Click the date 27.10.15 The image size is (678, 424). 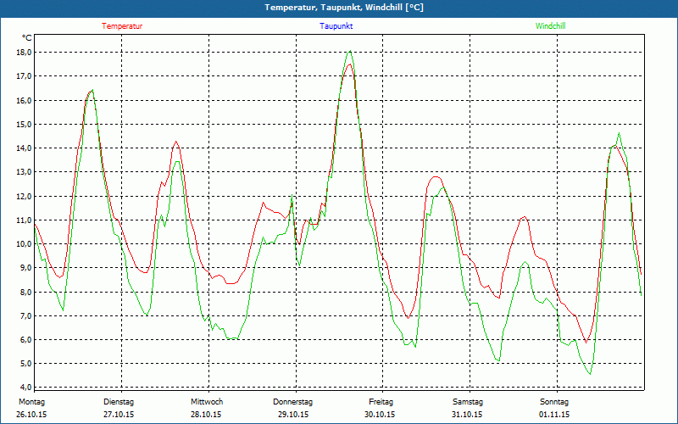pyautogui.click(x=119, y=415)
